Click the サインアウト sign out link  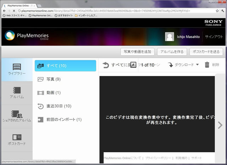(214, 37)
